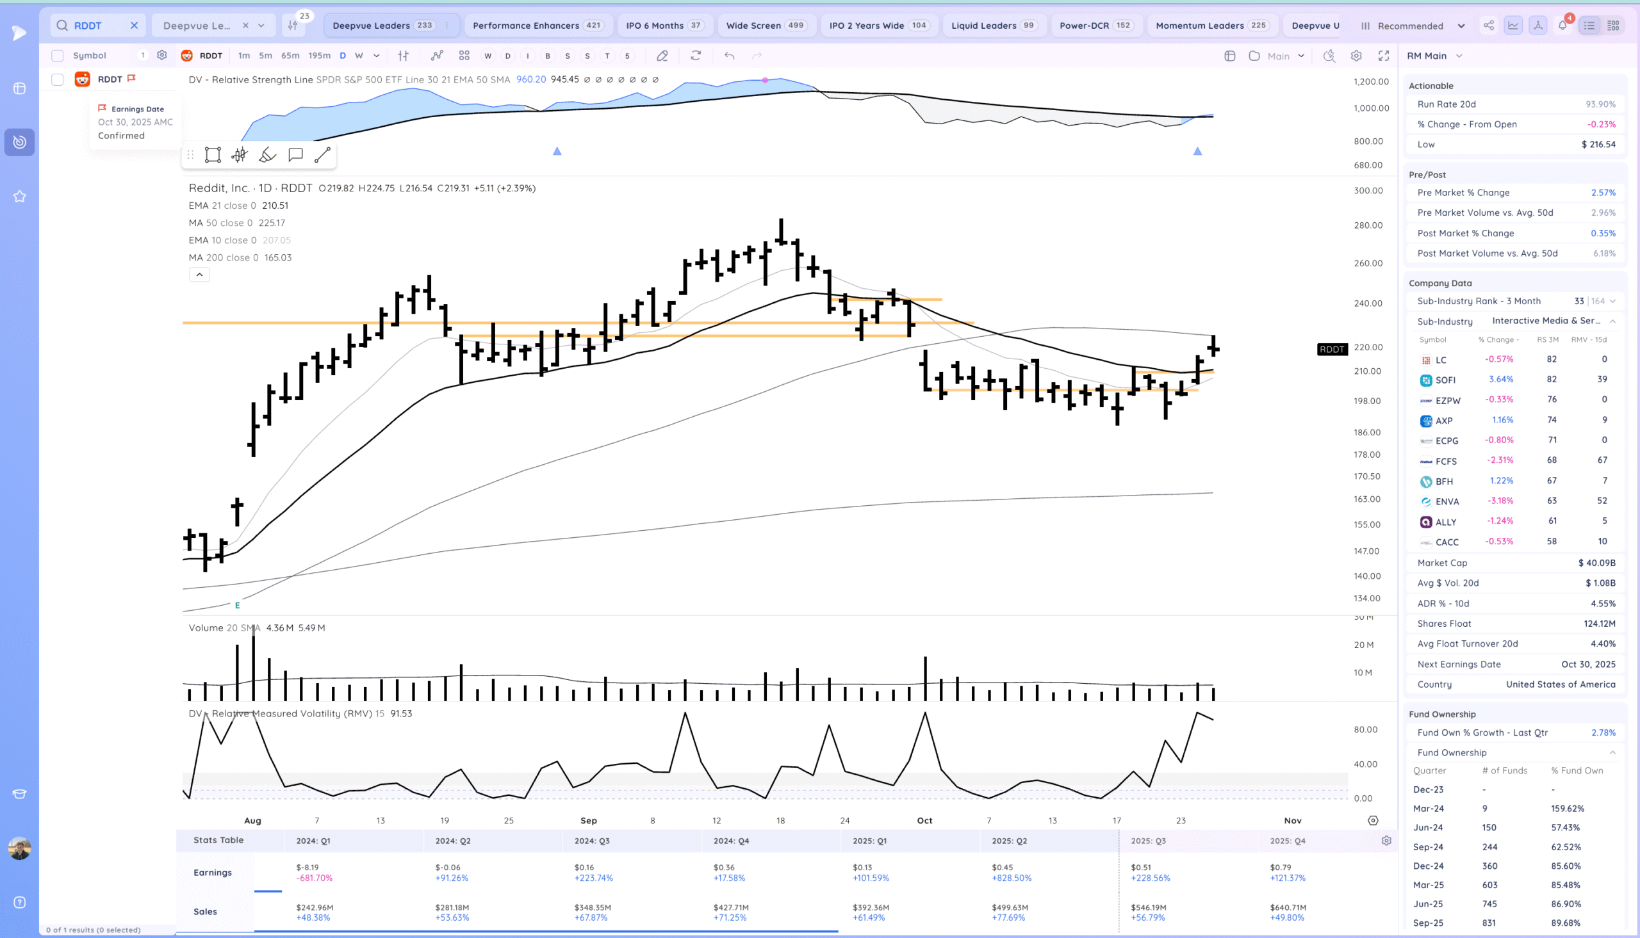The height and width of the screenshot is (938, 1640).
Task: Toggle the list view layout button
Action: (x=1589, y=26)
